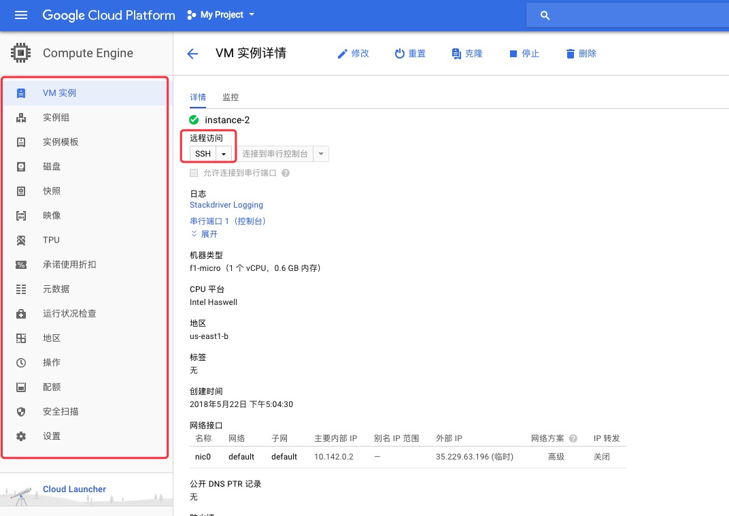The image size is (729, 516).
Task: Click the 承诺使用折扣 percent icon
Action: (x=21, y=265)
